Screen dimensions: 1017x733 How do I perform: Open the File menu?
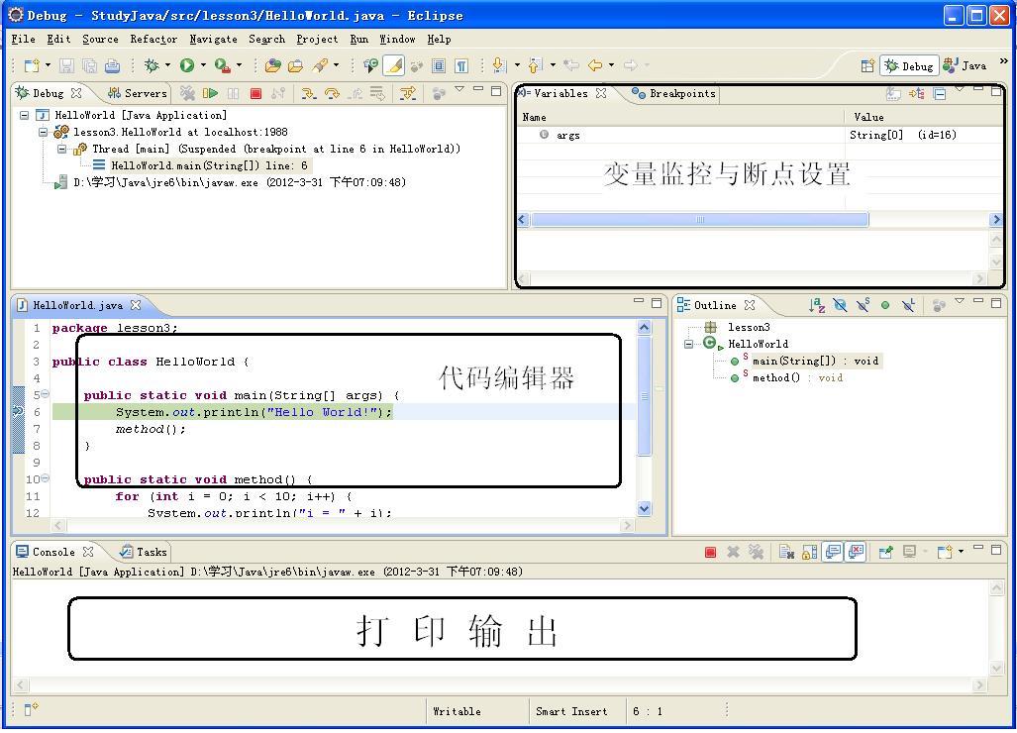pyautogui.click(x=24, y=39)
